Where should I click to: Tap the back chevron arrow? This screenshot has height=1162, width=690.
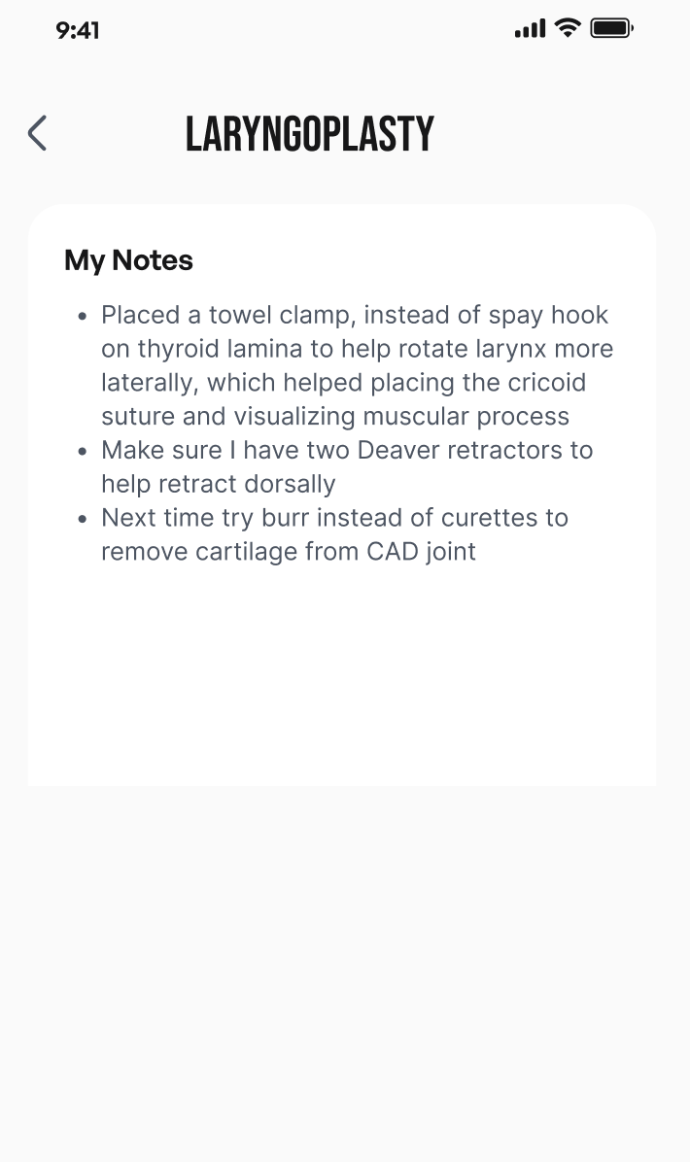(37, 133)
